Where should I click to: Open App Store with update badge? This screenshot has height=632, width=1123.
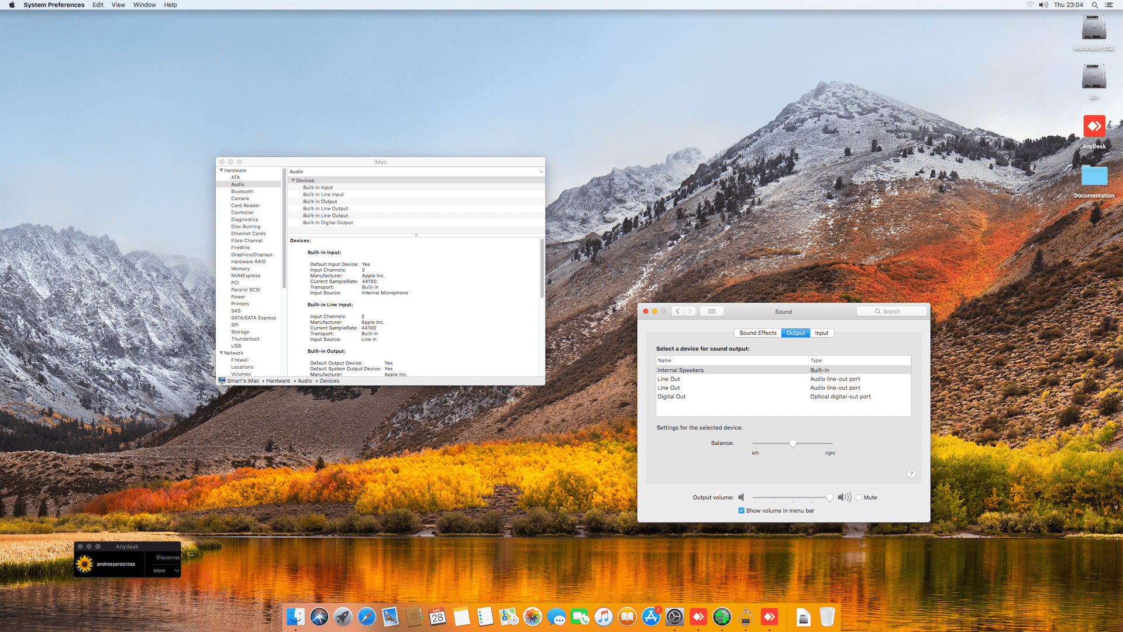pos(651,617)
